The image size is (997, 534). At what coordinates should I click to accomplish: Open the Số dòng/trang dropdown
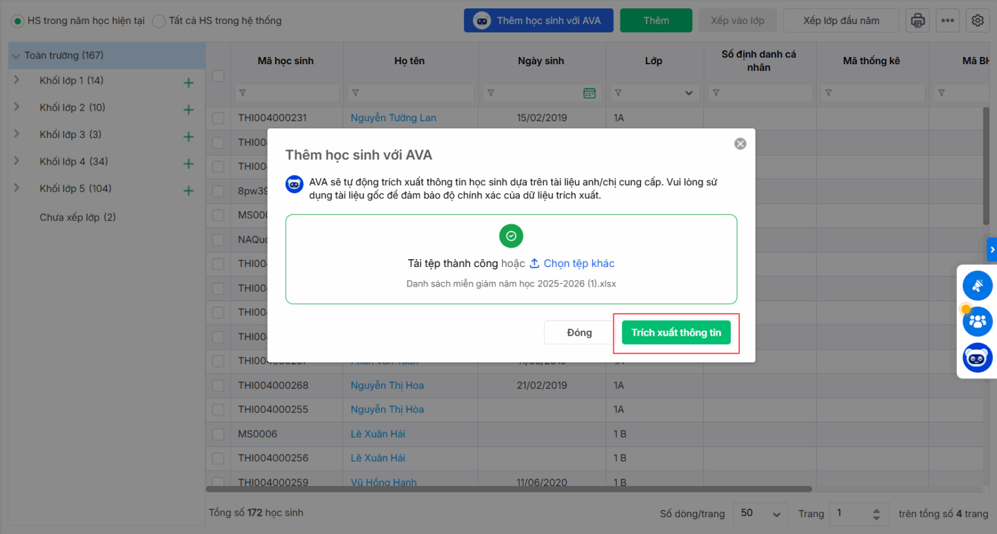[759, 513]
